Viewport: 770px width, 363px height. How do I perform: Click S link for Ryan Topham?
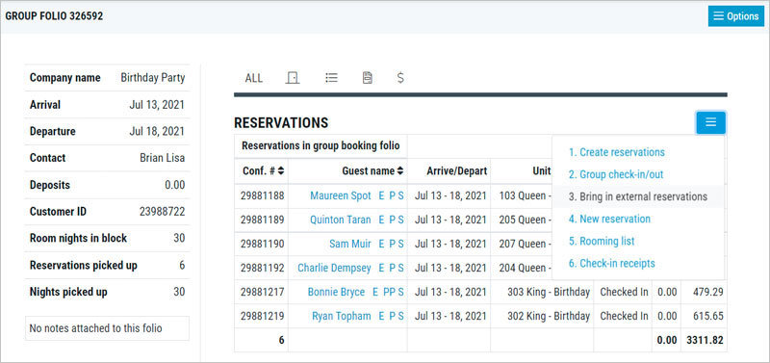click(400, 316)
